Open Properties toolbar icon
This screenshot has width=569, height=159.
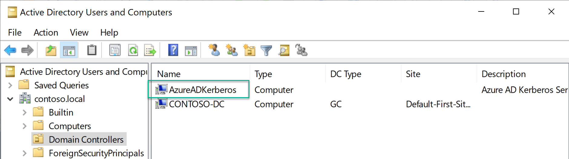115,50
